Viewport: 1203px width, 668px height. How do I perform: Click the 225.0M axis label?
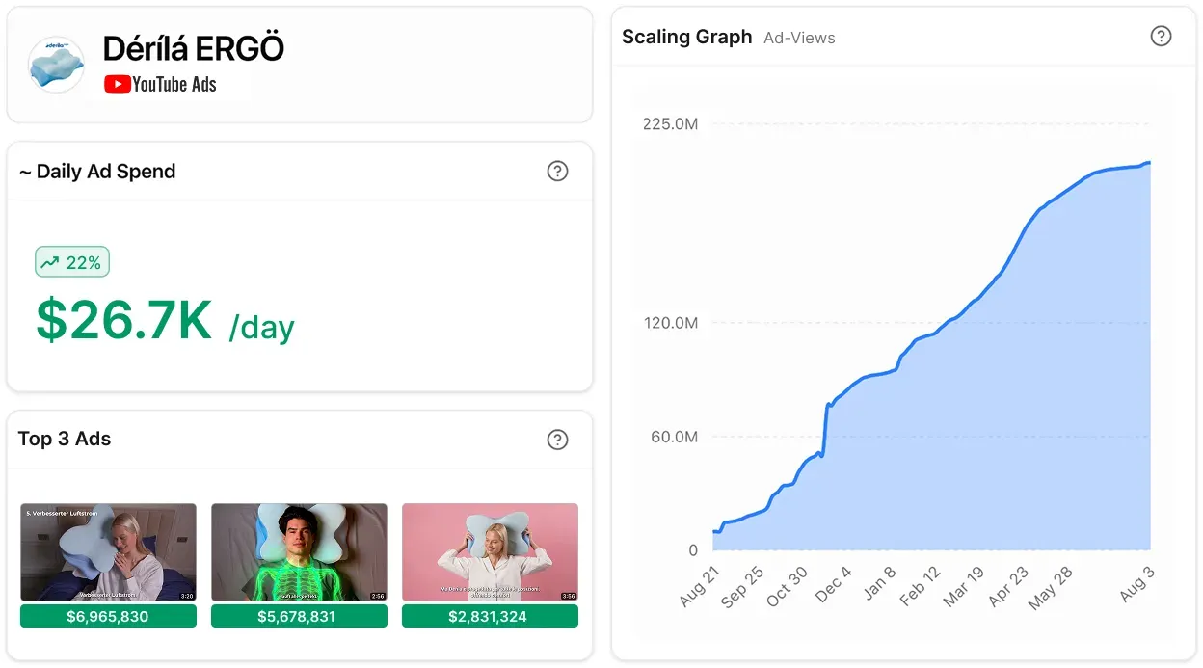pyautogui.click(x=670, y=123)
